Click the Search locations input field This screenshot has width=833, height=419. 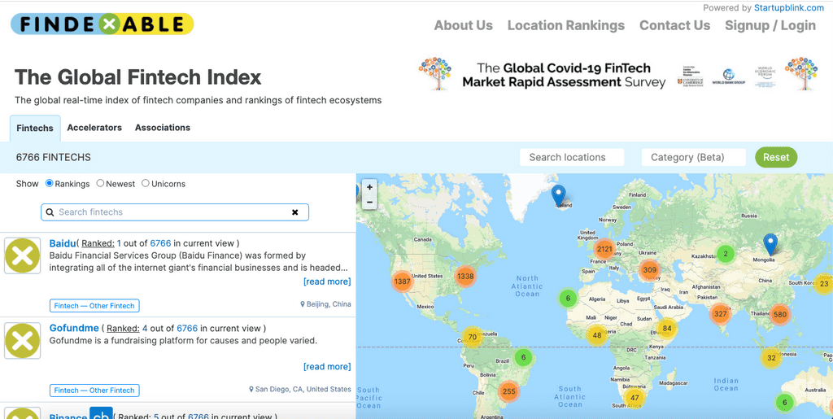(x=572, y=157)
